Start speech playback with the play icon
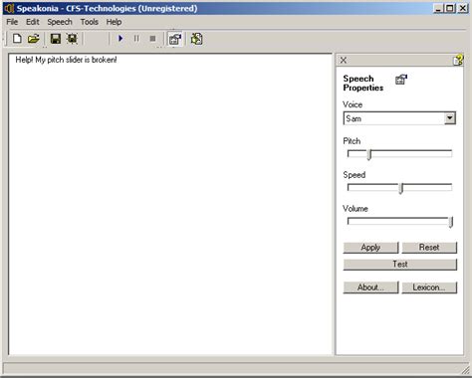This screenshot has width=472, height=378. tap(120, 39)
